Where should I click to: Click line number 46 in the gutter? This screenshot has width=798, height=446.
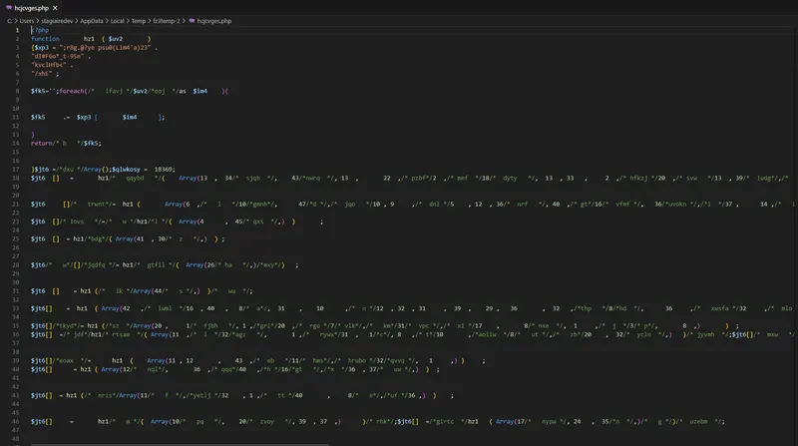click(x=16, y=422)
